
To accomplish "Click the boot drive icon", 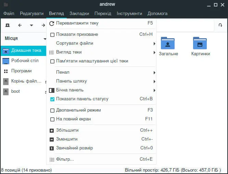I will [6, 92].
